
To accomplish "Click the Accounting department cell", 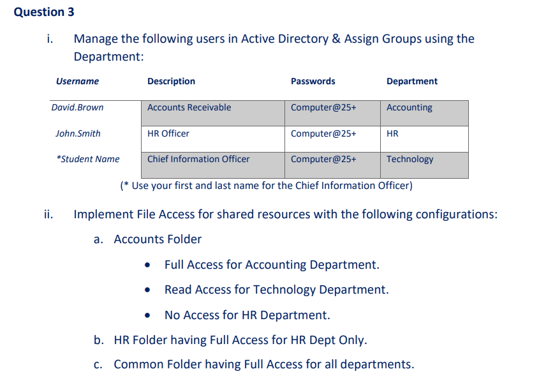I will pyautogui.click(x=409, y=107).
